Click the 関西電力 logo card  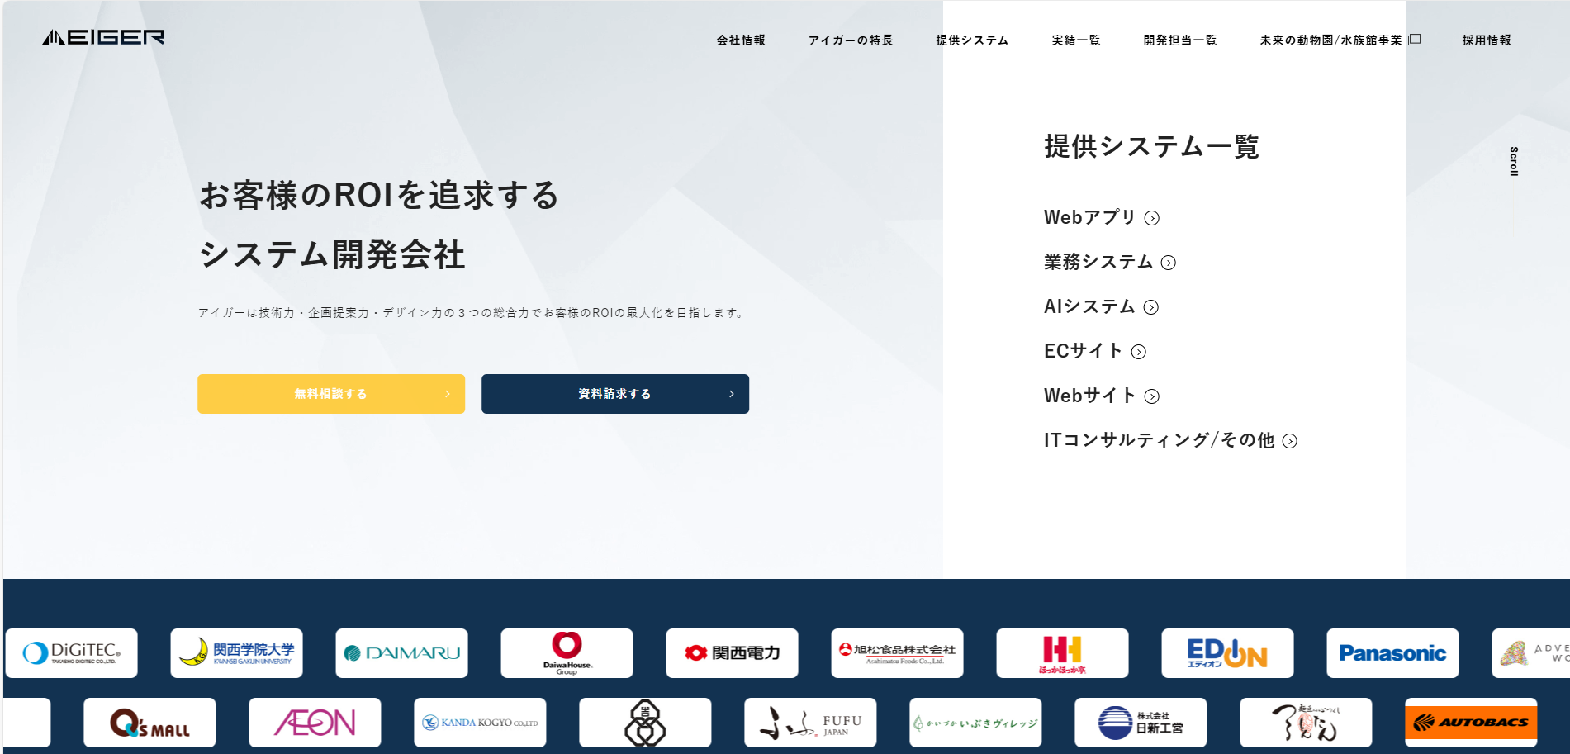[732, 653]
